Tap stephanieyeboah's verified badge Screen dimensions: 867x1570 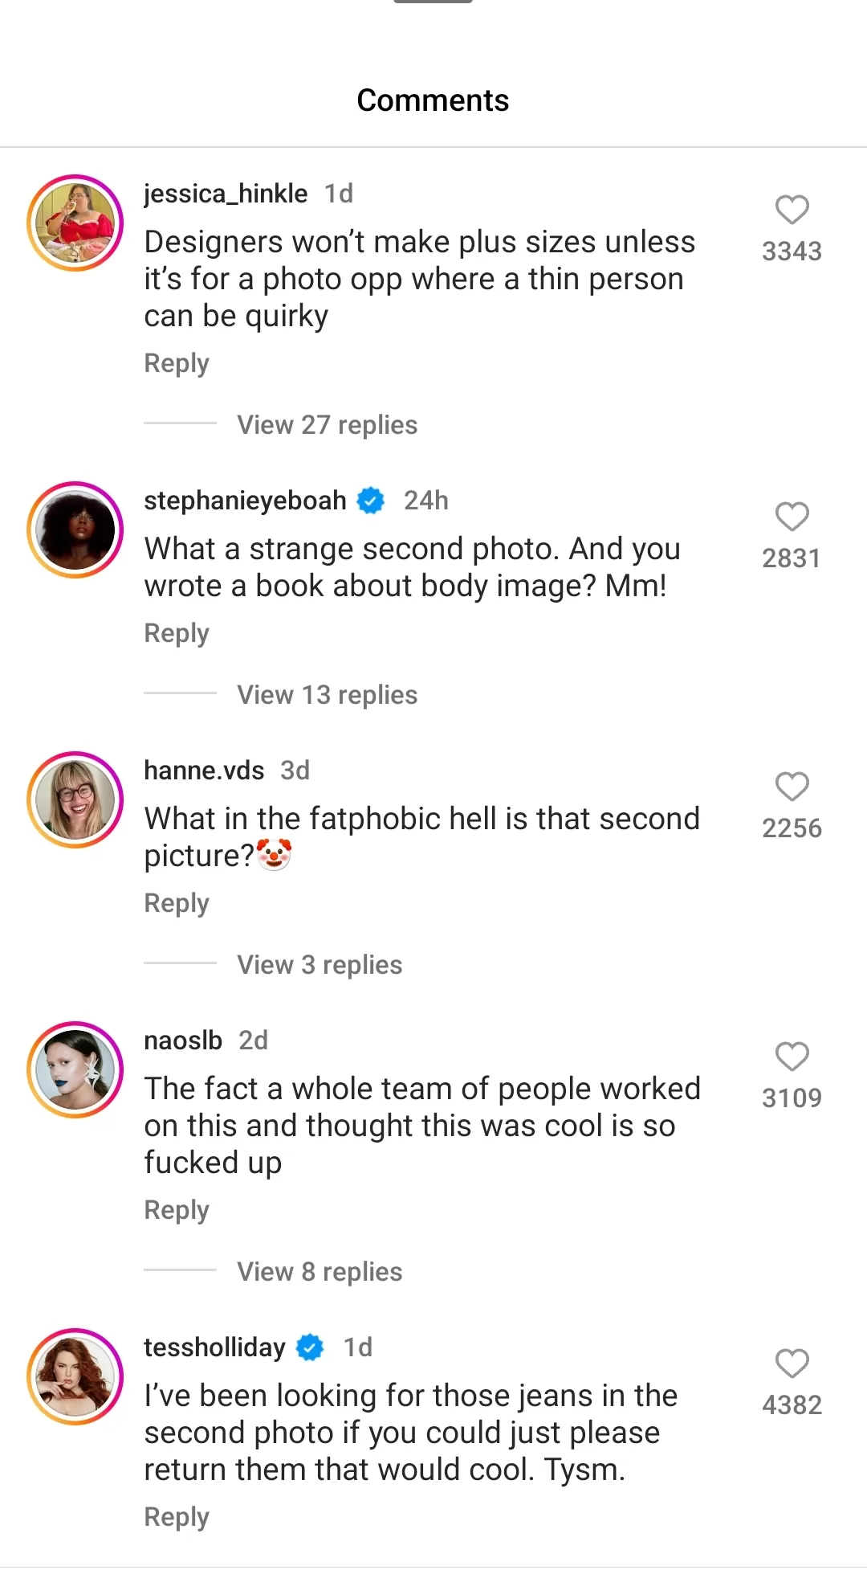pos(370,501)
